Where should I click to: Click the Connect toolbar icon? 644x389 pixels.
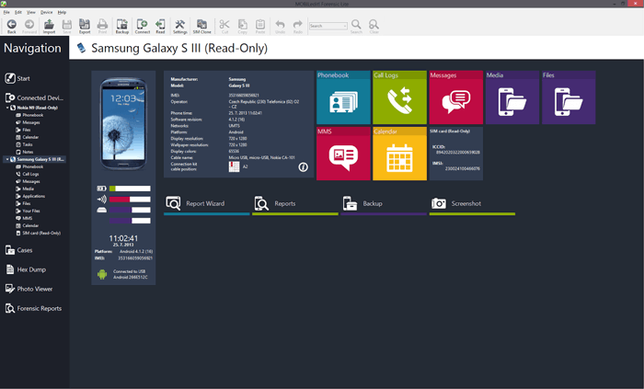click(142, 26)
